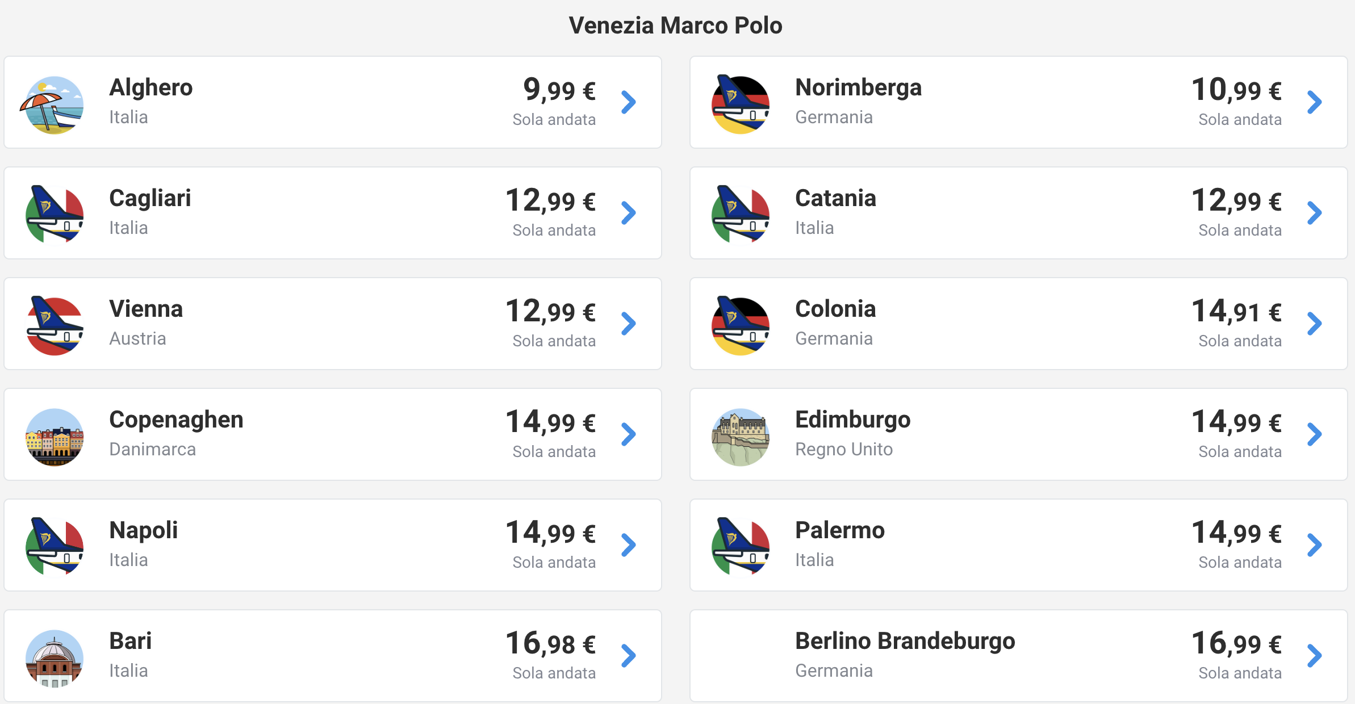Image resolution: width=1355 pixels, height=704 pixels.
Task: Click the Venezia Marco Polo heading
Action: (x=676, y=26)
